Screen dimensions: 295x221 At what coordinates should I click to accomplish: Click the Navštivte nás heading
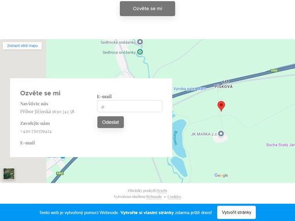coord(34,104)
